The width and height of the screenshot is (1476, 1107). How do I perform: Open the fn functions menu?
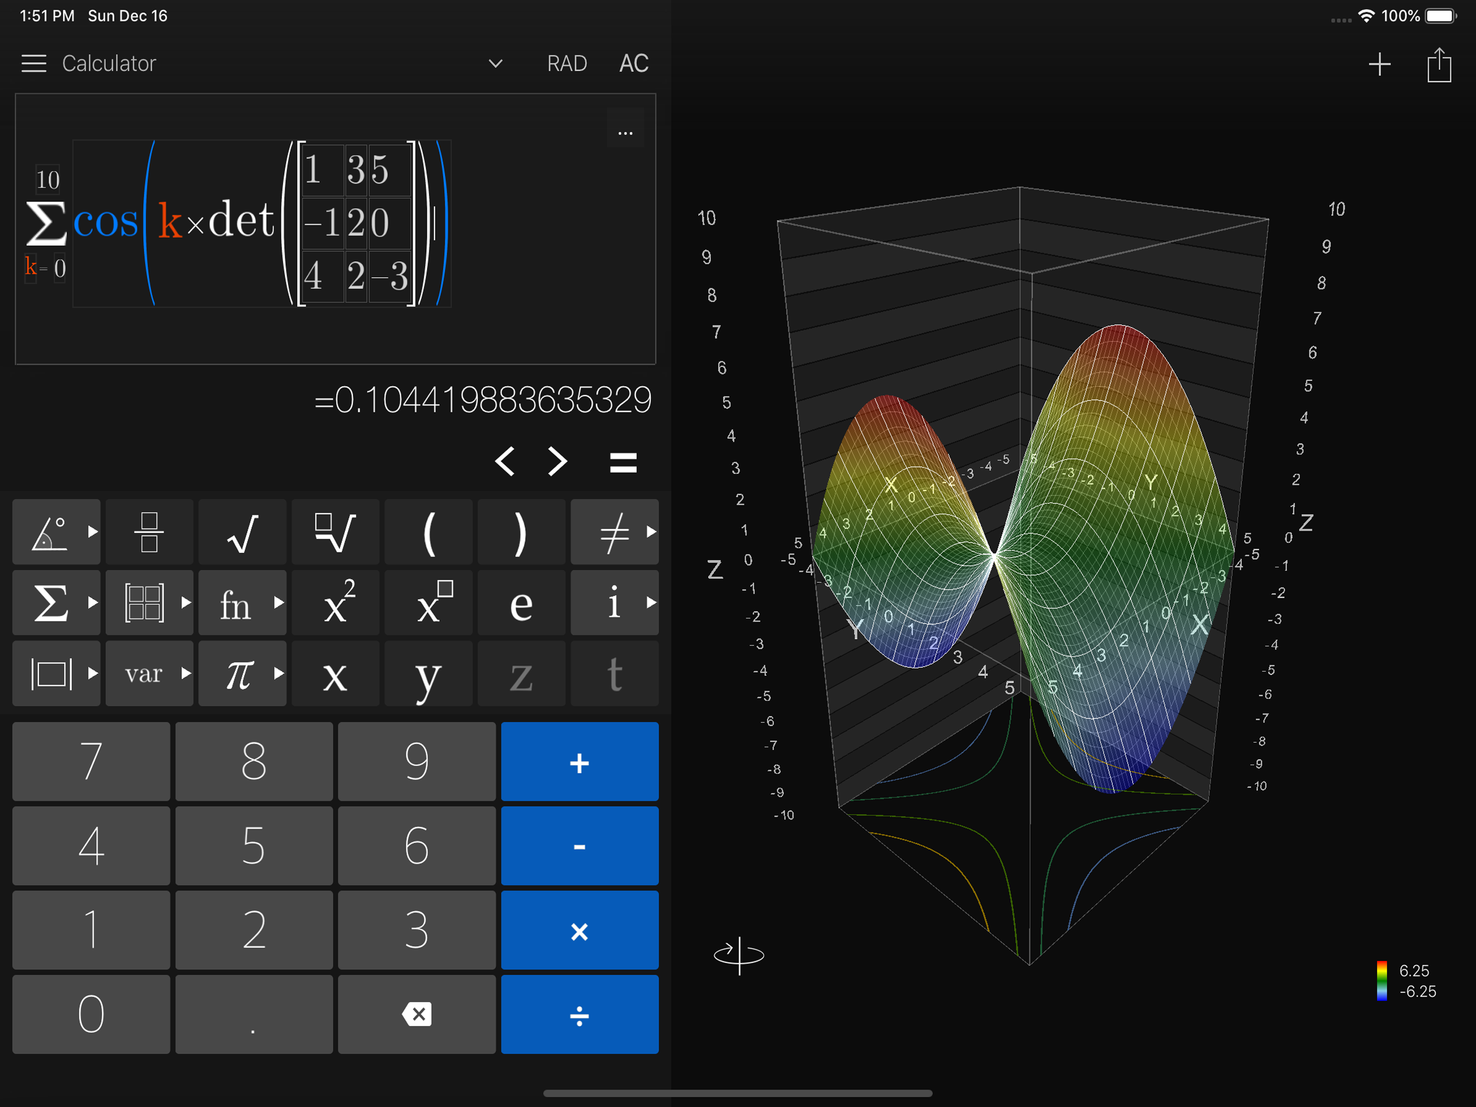tap(242, 603)
